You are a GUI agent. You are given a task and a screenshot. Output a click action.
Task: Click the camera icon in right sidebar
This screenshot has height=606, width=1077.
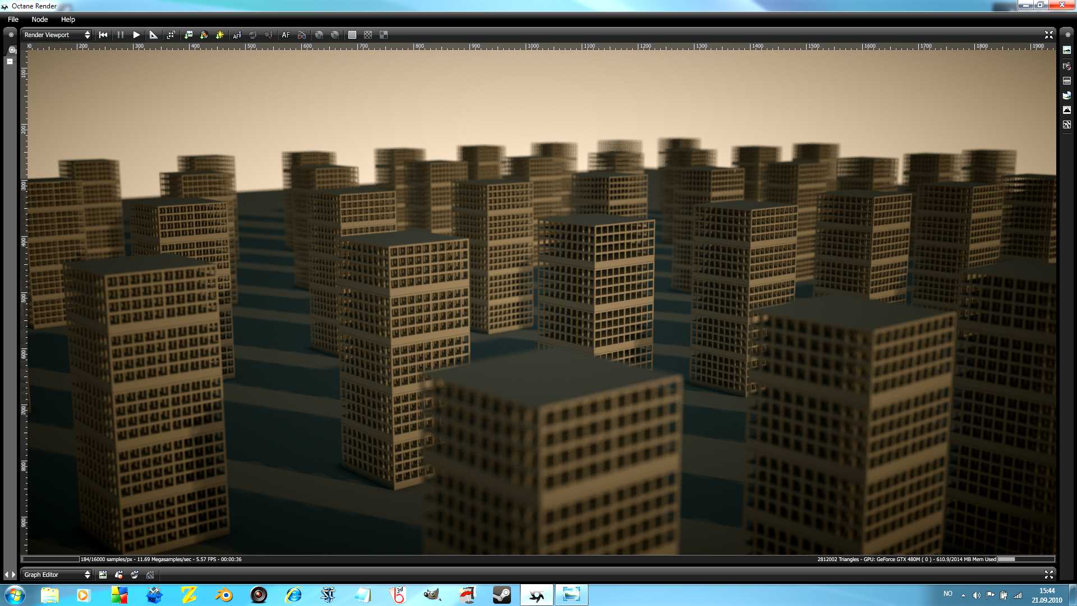1067,66
